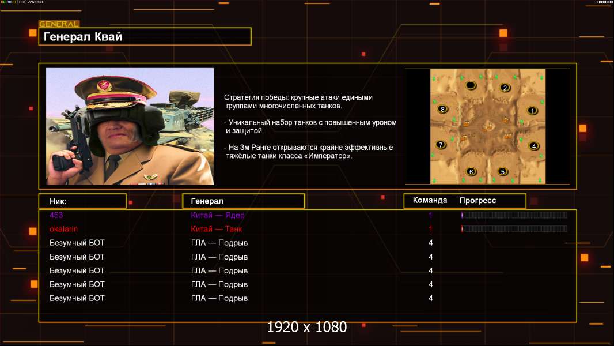Viewport: 614px width, 346px height.
Task: Select player nickname 'okalarin'
Action: pos(63,229)
